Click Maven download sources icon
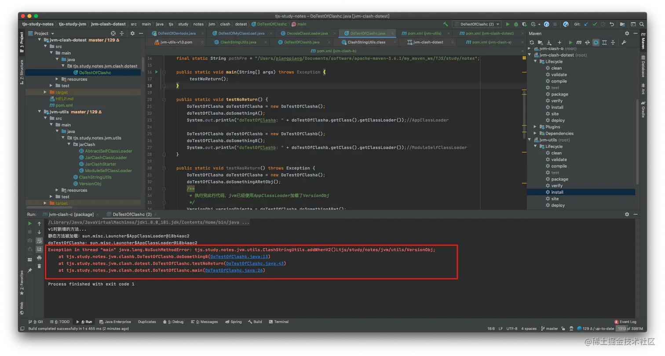Screen dimensions: 665x356 (549, 42)
